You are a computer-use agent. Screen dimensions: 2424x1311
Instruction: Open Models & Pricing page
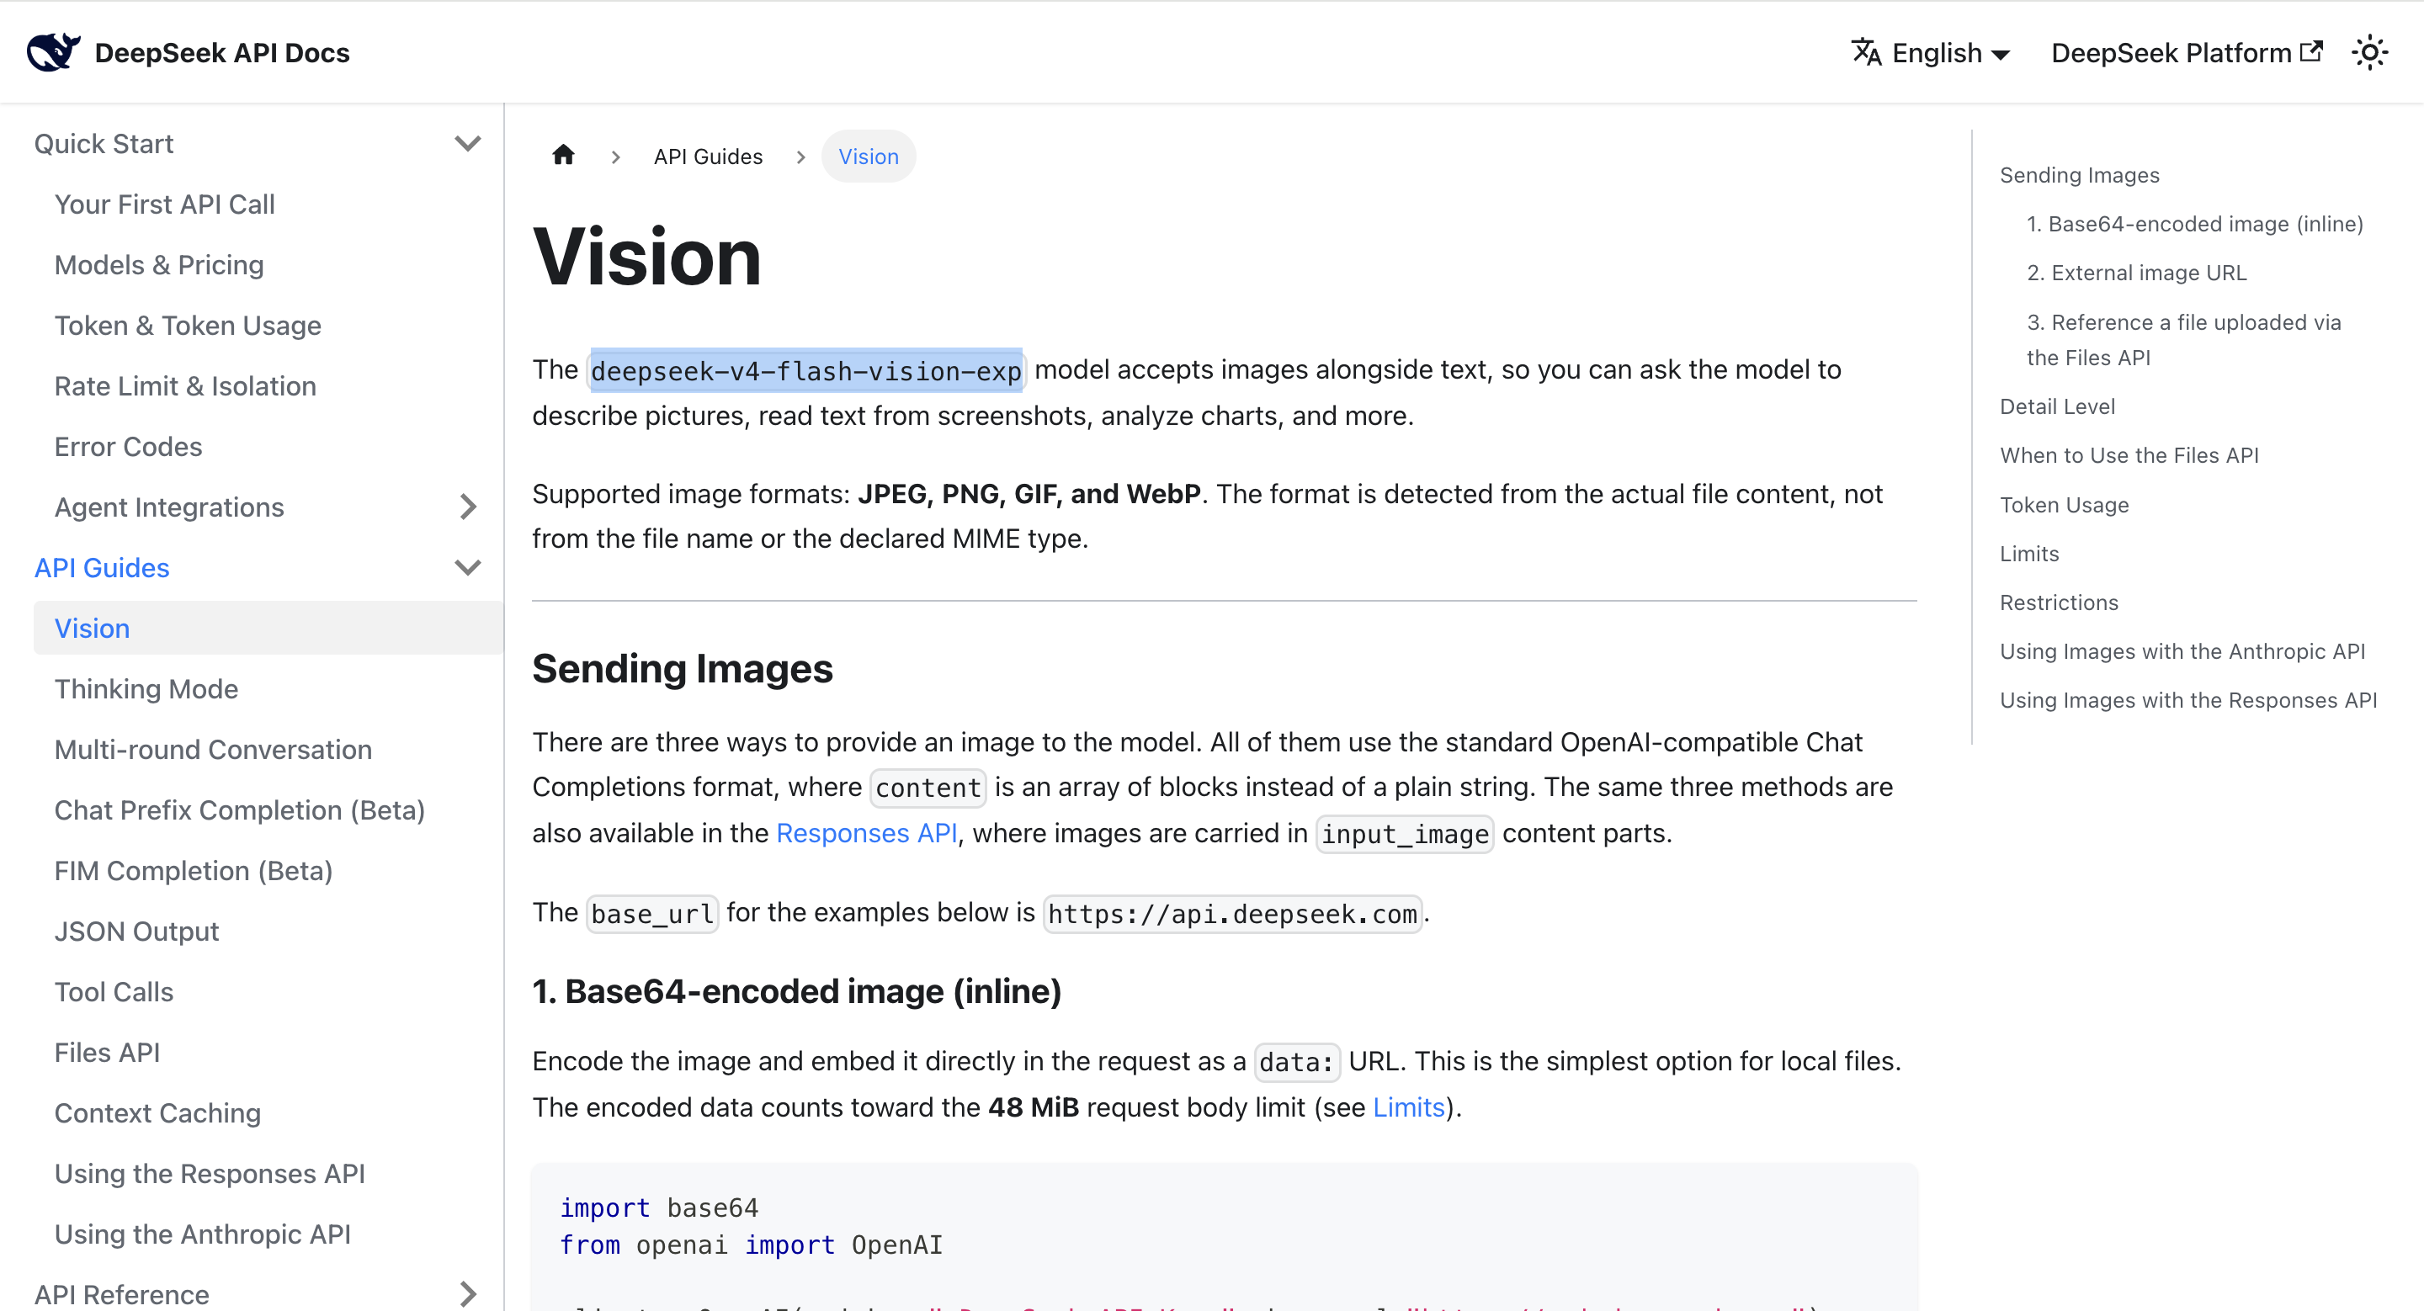click(x=159, y=265)
